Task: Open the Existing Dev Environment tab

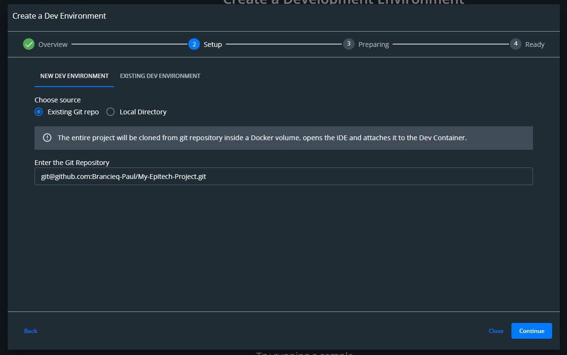Action: [160, 76]
